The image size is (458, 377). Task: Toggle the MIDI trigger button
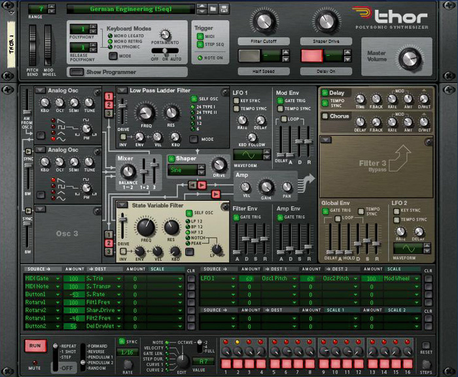coord(200,37)
